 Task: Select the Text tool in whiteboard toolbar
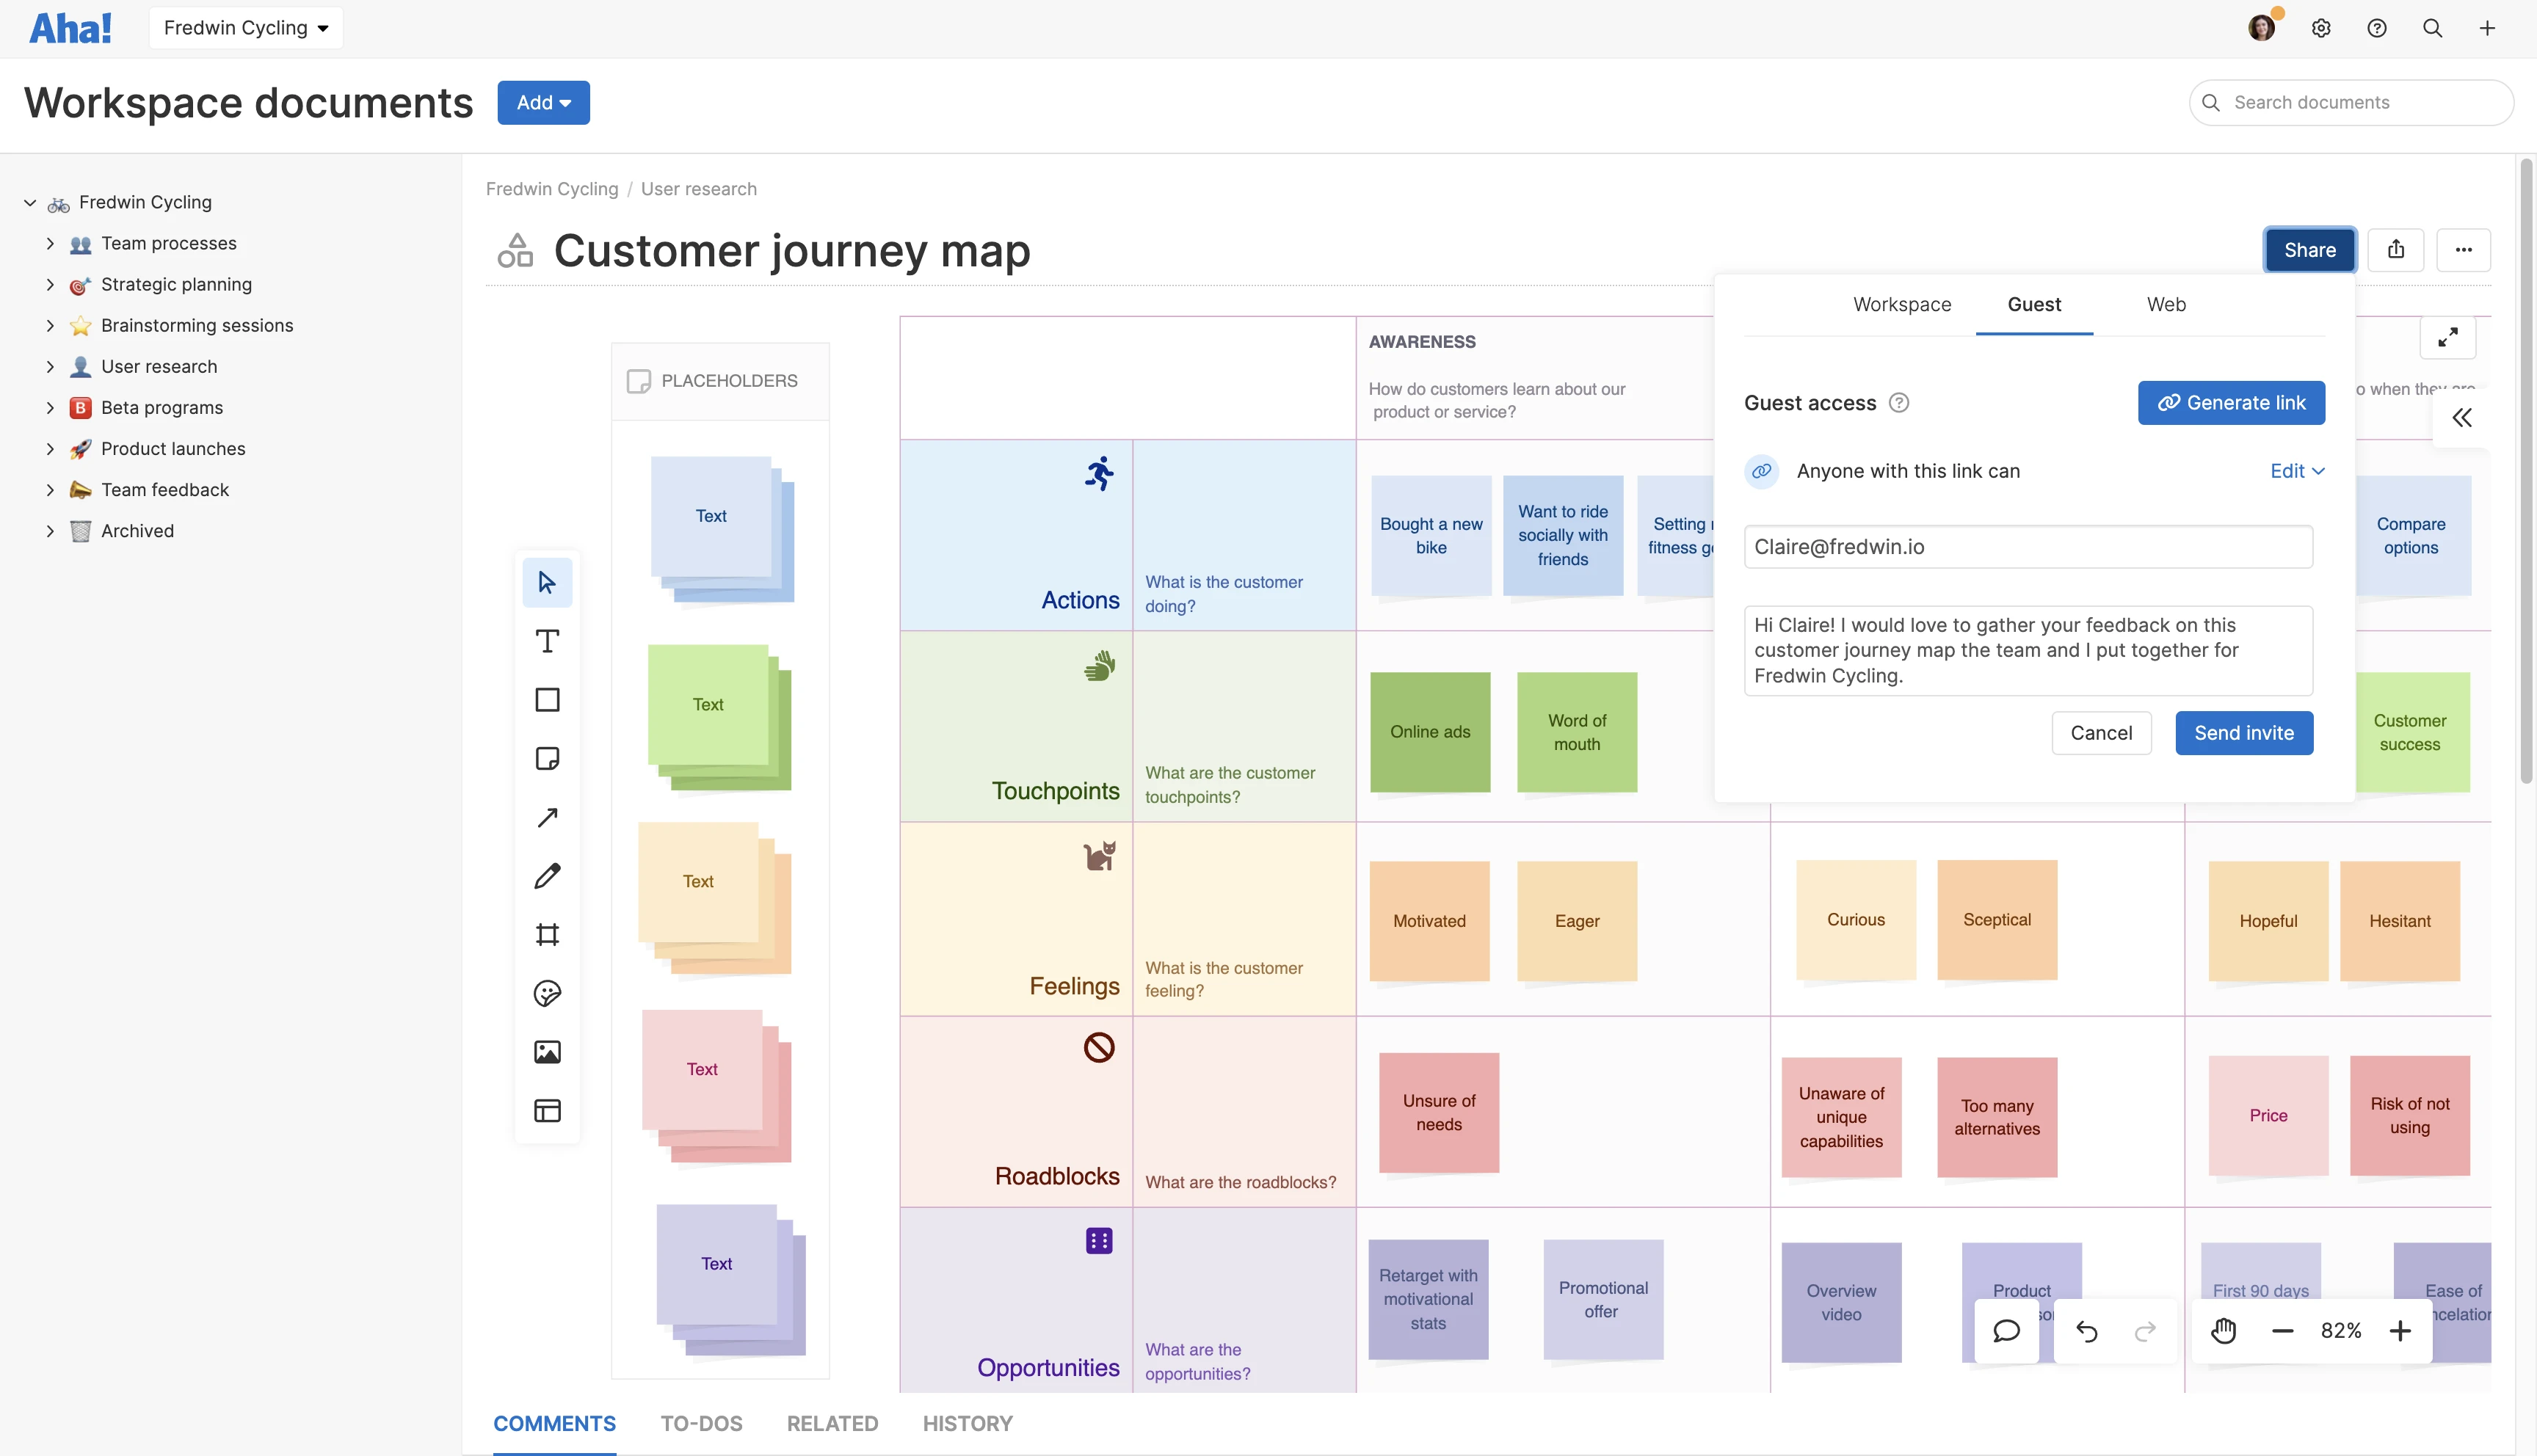tap(547, 641)
